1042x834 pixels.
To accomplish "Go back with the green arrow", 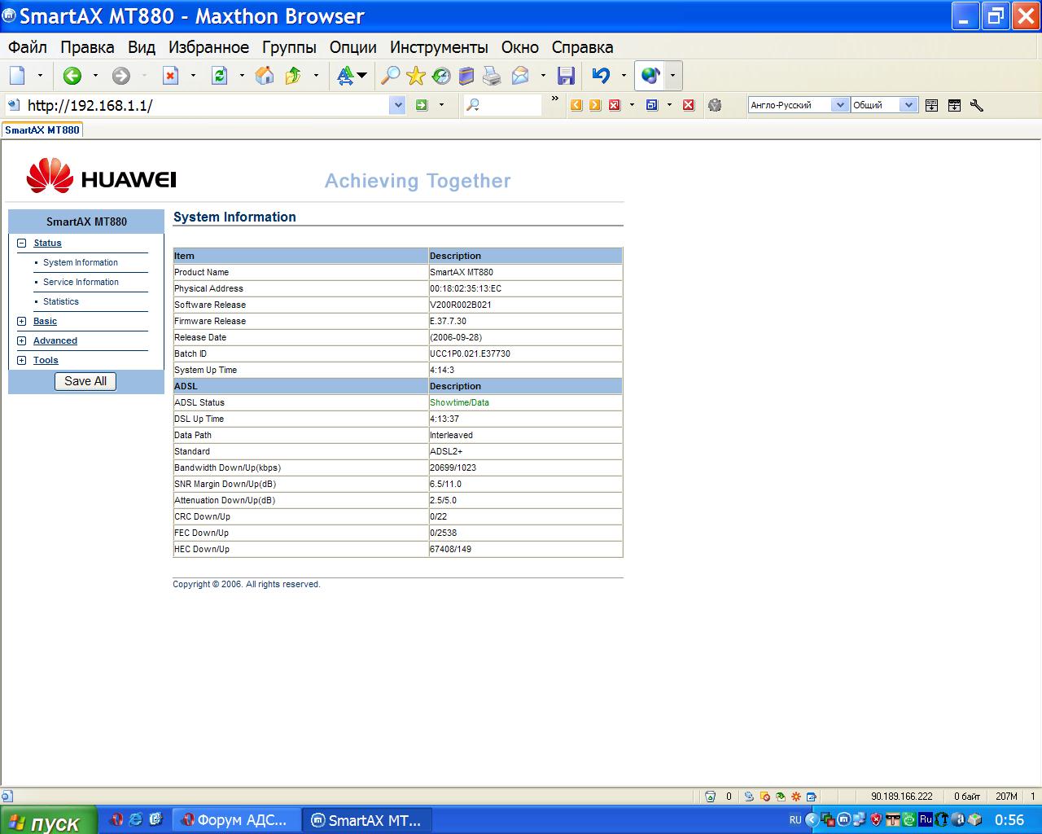I will click(x=72, y=76).
